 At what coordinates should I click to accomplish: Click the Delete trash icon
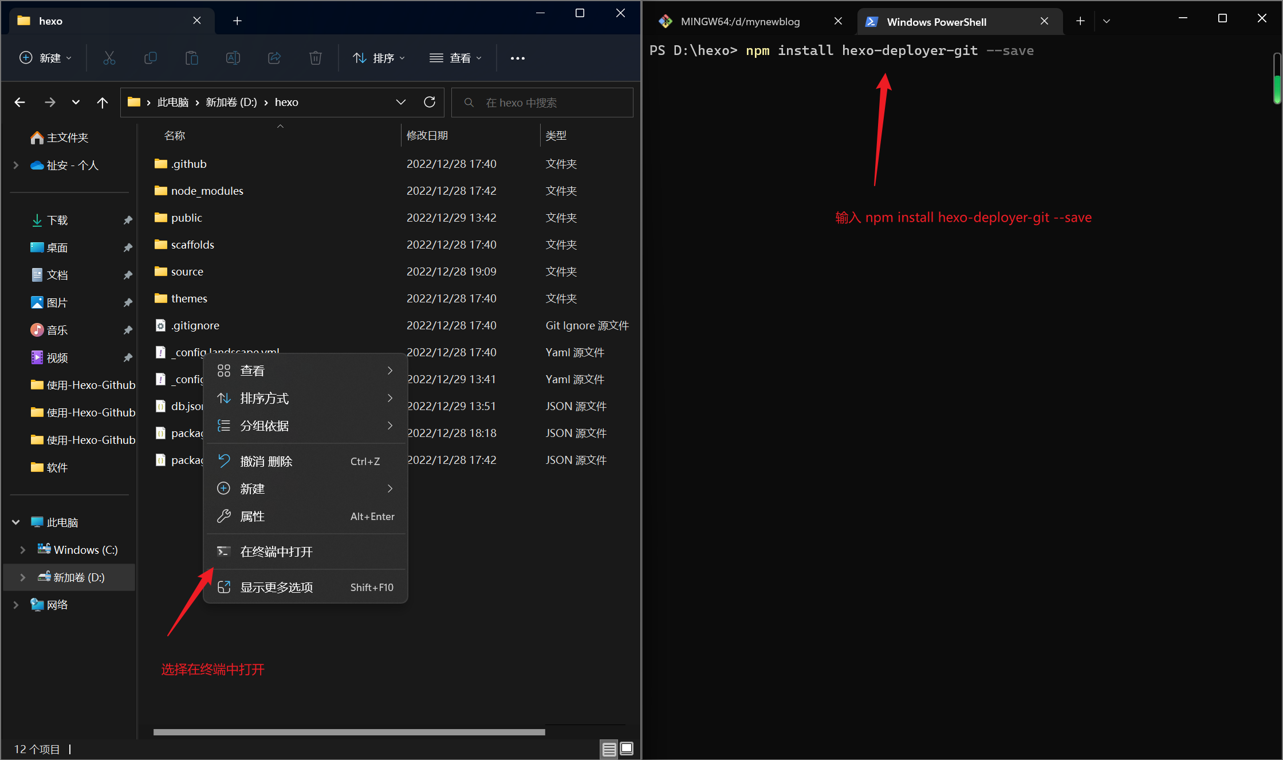click(x=316, y=58)
